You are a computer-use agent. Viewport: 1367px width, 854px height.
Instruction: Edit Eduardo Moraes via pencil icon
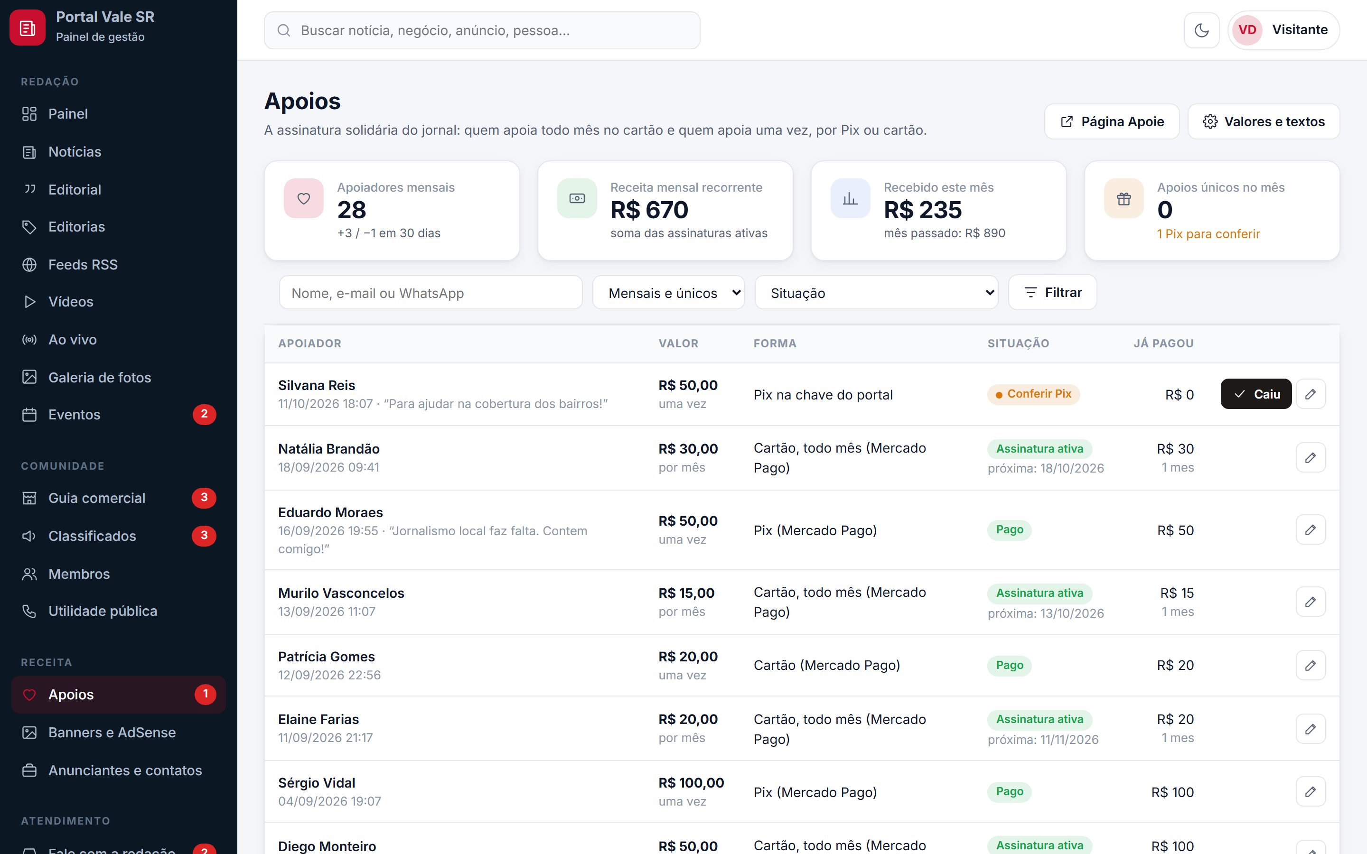pyautogui.click(x=1311, y=530)
